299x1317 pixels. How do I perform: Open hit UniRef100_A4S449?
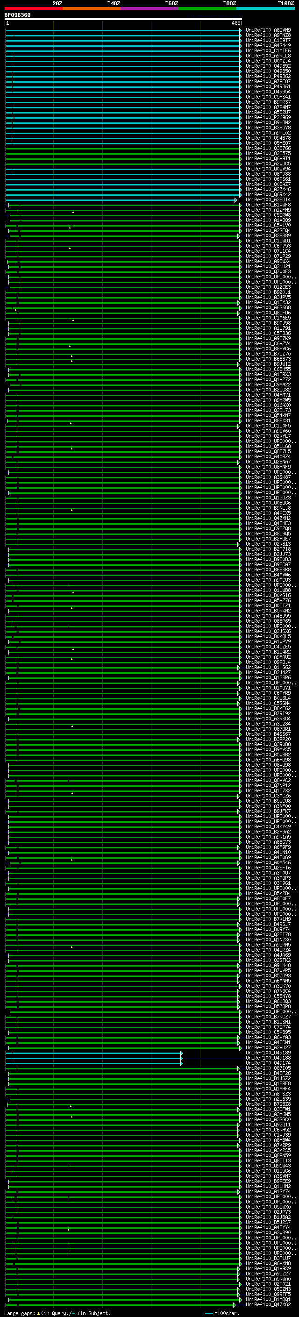[x=268, y=45]
